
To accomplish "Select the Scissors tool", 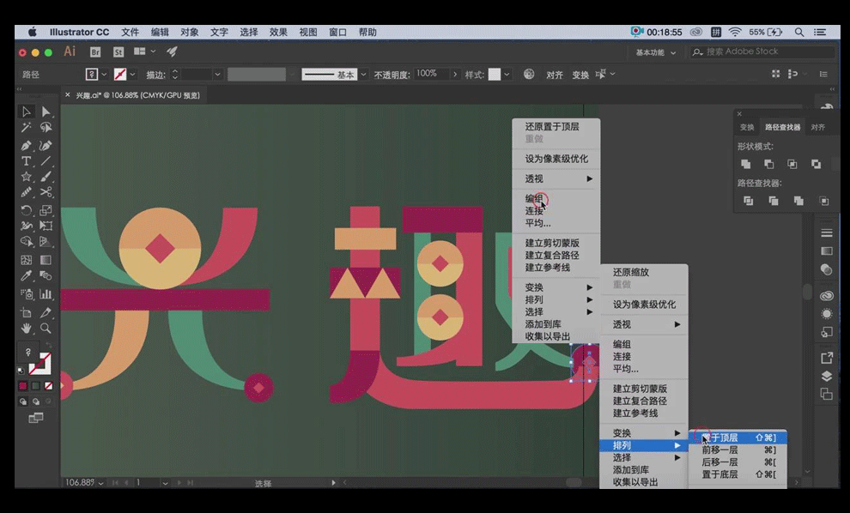I will [46, 193].
